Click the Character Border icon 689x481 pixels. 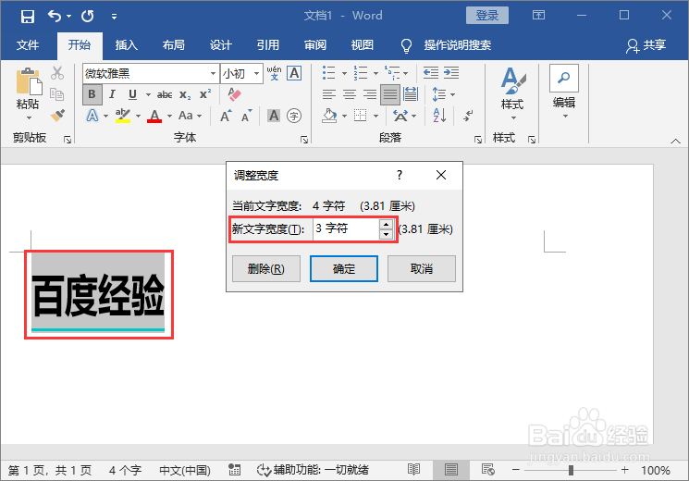point(294,73)
